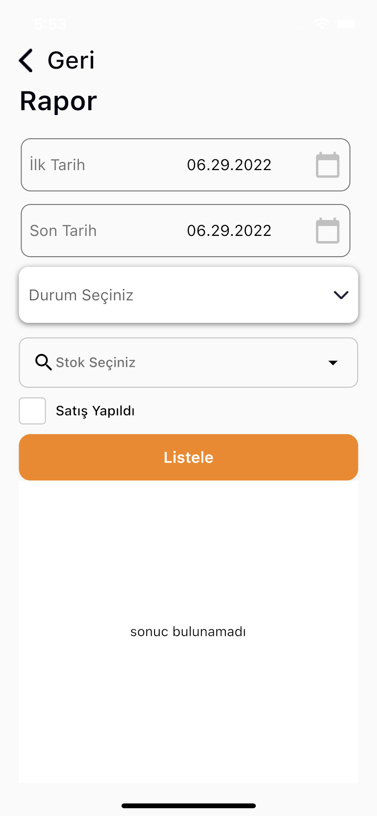Click the search magnifier in Stok field
This screenshot has height=816, width=377.
pos(43,362)
